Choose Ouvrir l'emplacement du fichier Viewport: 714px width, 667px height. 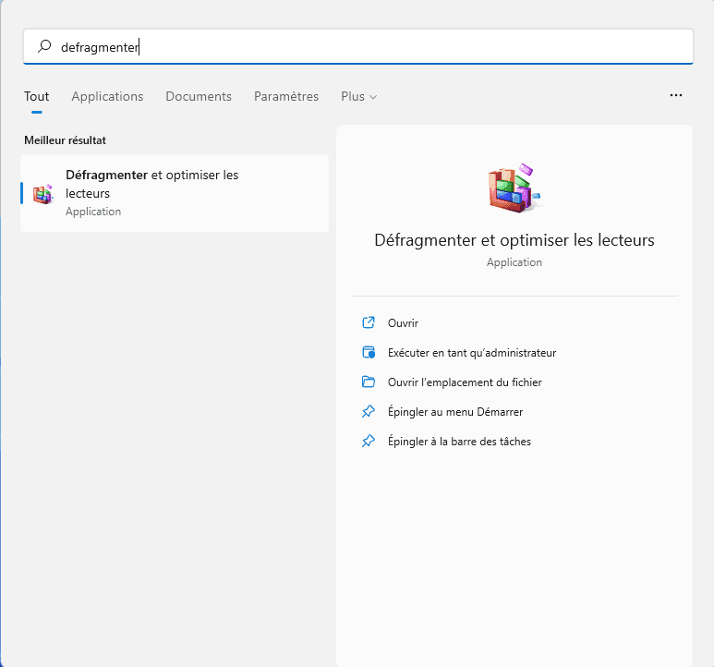pyautogui.click(x=465, y=382)
